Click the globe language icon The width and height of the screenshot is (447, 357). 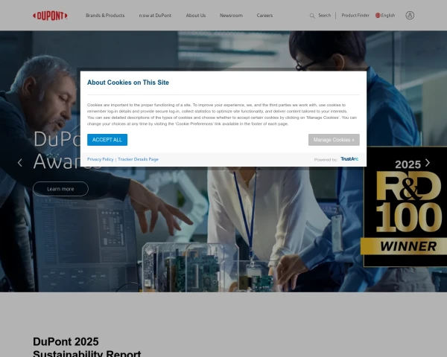click(x=378, y=15)
